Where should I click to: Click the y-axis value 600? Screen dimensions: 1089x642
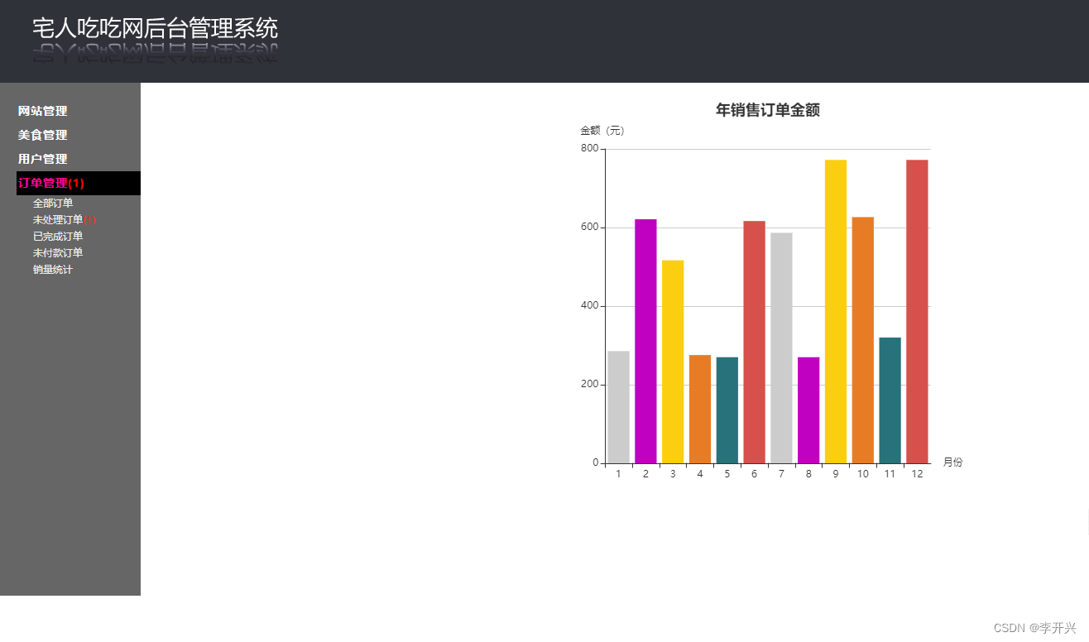(x=589, y=228)
